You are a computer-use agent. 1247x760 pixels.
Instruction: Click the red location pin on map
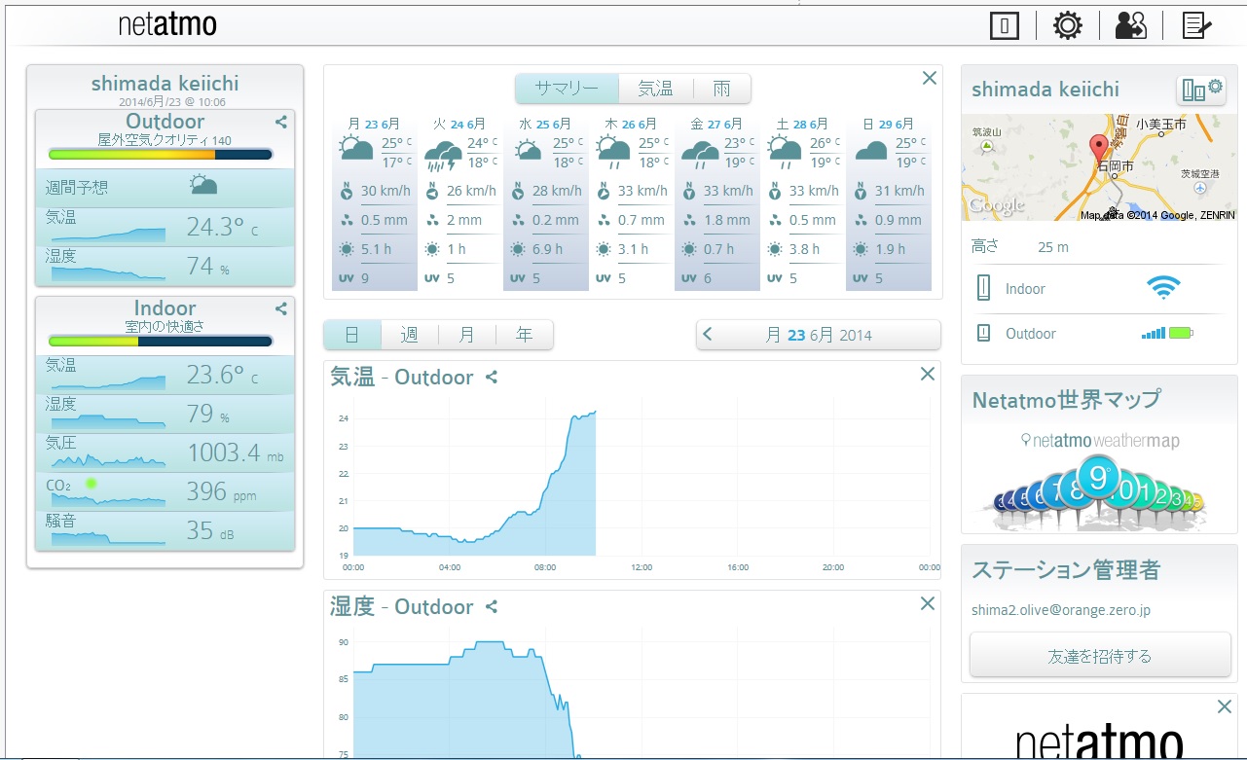1101,150
